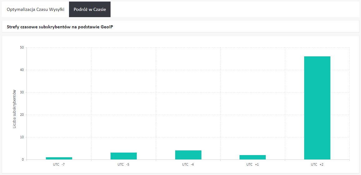Open the Optymalizacja Czasu Wysyłki tab
Image resolution: width=361 pixels, height=175 pixels.
coord(36,9)
